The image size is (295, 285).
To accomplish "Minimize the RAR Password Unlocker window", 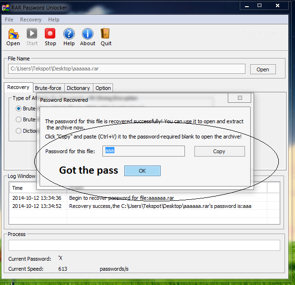I will (x=247, y=6).
